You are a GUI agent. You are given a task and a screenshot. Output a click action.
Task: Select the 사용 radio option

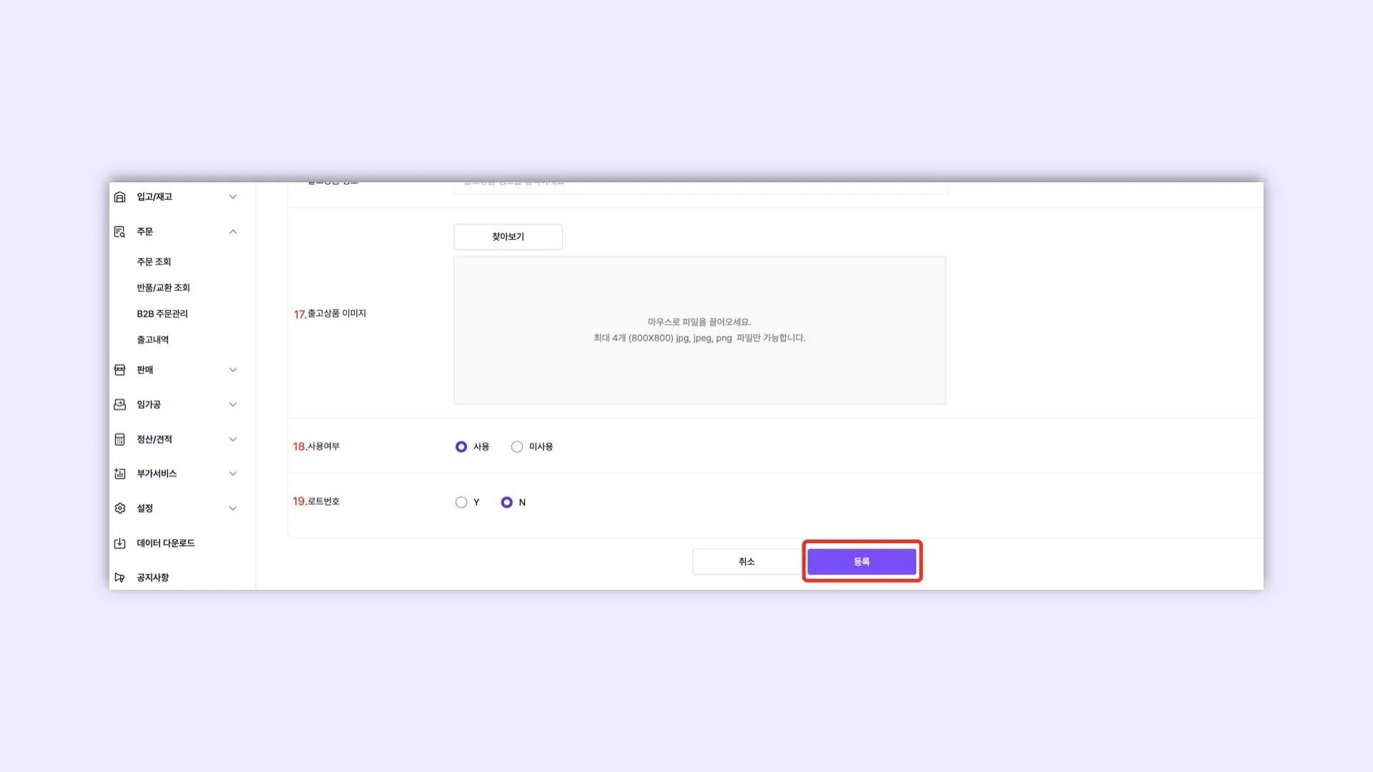pyautogui.click(x=461, y=447)
